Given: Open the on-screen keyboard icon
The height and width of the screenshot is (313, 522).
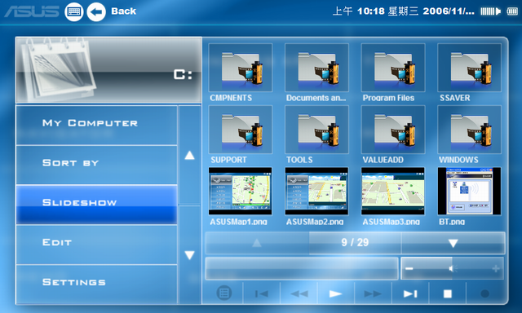Looking at the screenshot, I should click(x=74, y=12).
